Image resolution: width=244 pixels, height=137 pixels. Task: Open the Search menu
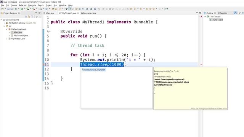point(41,5)
